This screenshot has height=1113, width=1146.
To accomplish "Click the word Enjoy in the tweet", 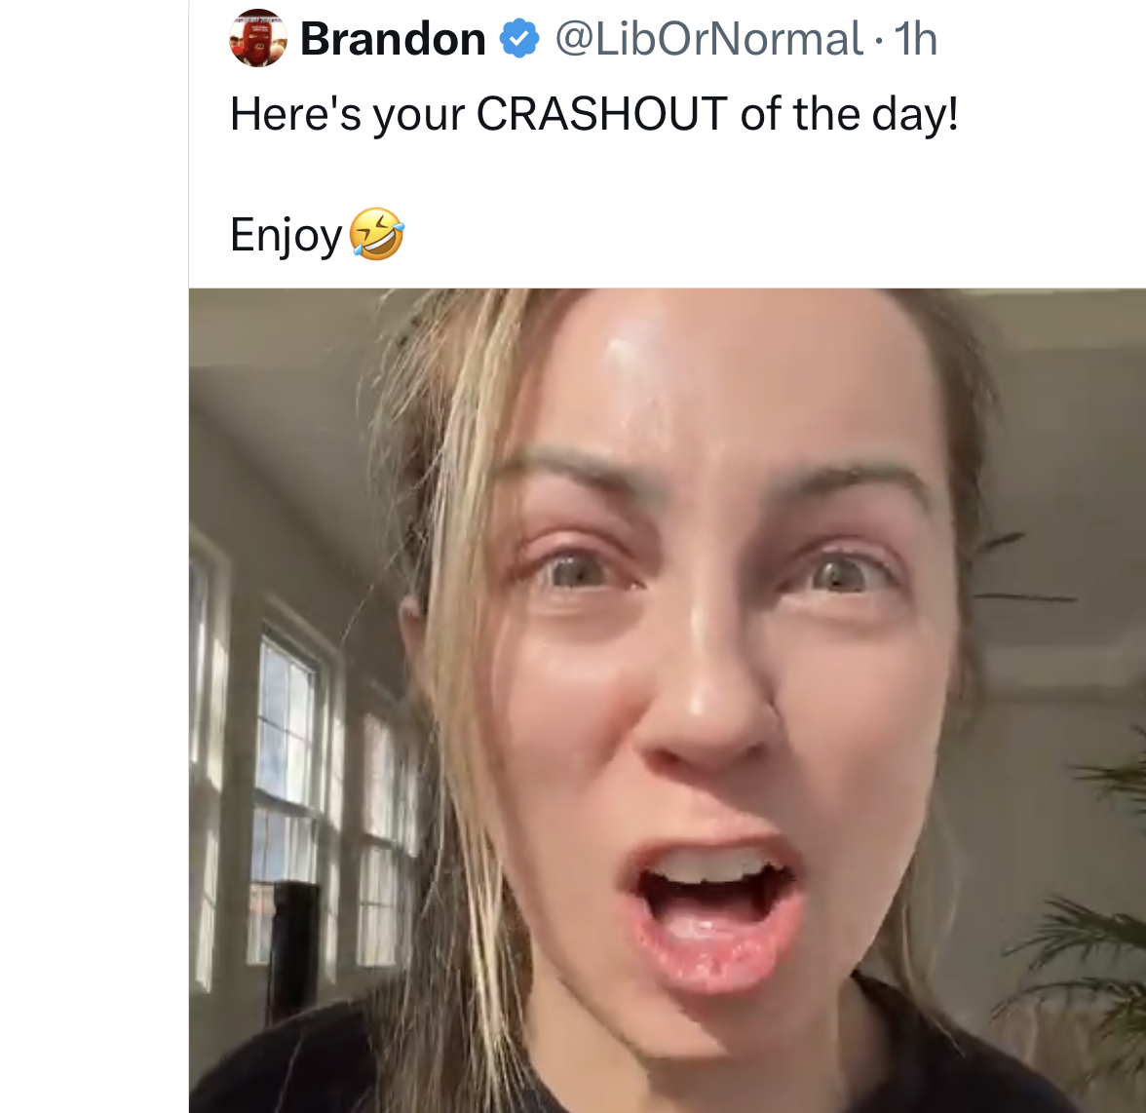I will [x=286, y=235].
